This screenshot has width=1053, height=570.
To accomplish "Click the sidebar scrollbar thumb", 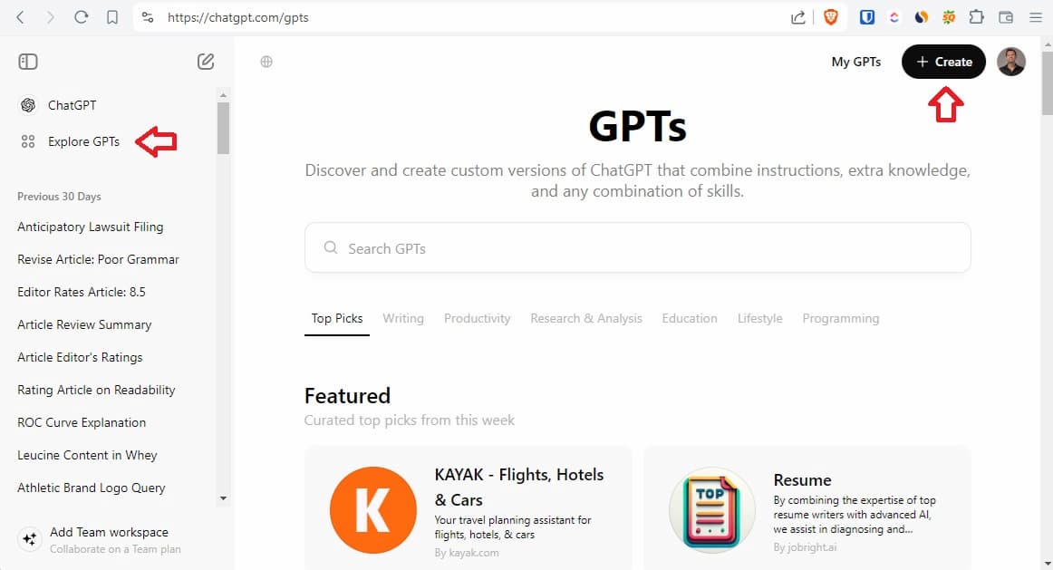I will pyautogui.click(x=224, y=129).
